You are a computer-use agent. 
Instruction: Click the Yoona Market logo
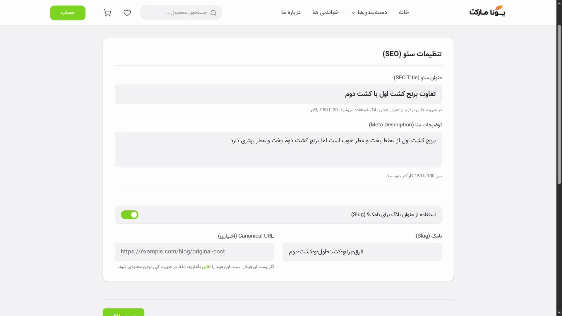click(487, 11)
